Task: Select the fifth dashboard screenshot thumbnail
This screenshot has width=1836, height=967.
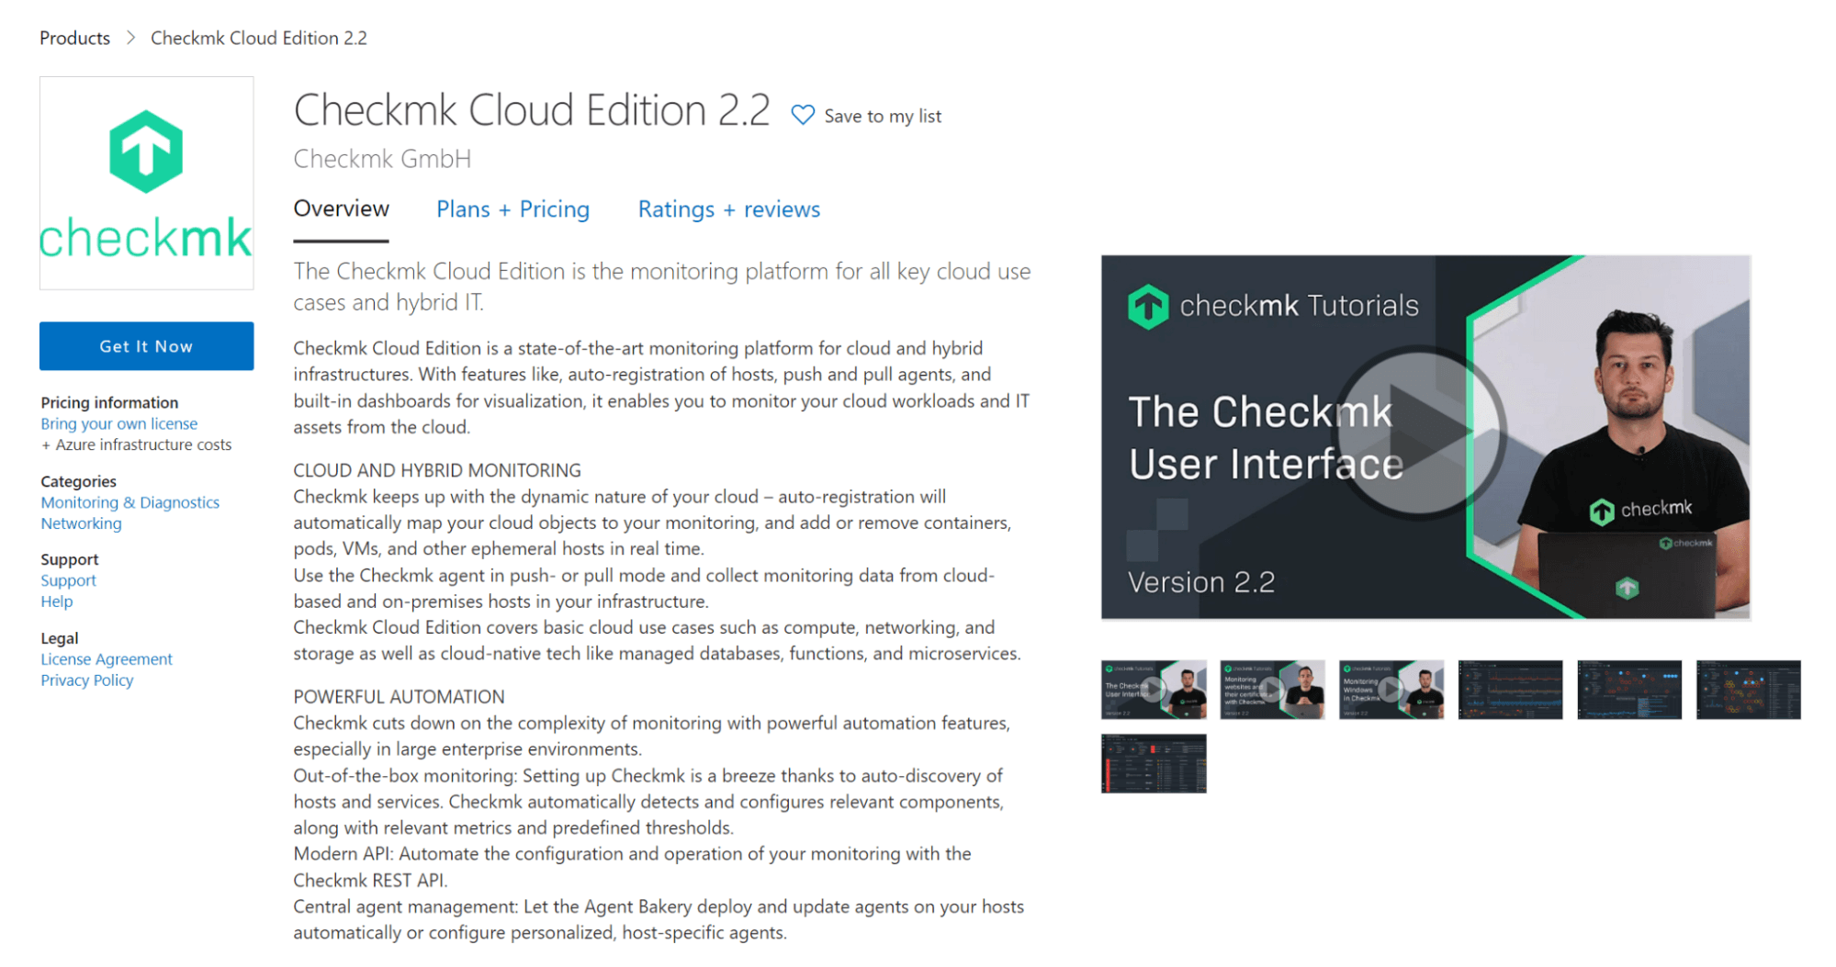Action: point(1629,690)
